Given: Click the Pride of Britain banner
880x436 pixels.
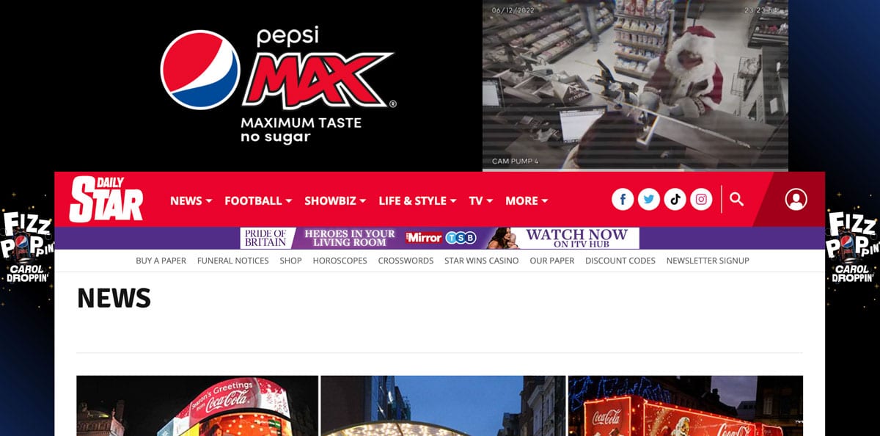Looking at the screenshot, I should coord(440,238).
